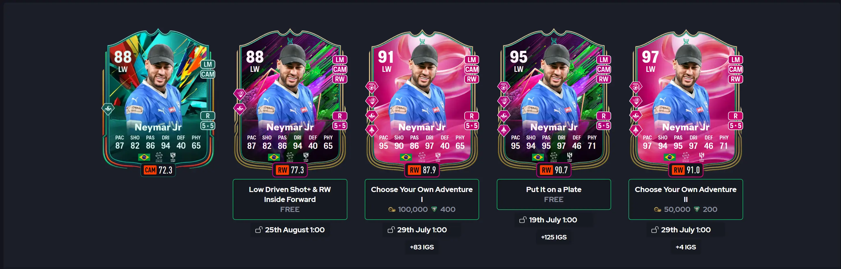841x269 pixels.
Task: Click the top playstyle icon on the 95 card
Action: (504, 87)
